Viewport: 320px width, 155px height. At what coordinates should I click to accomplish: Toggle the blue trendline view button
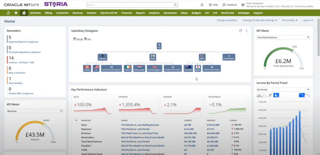click(302, 95)
